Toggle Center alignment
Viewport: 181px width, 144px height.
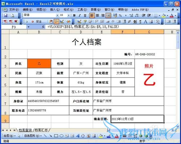[x=97, y=16]
